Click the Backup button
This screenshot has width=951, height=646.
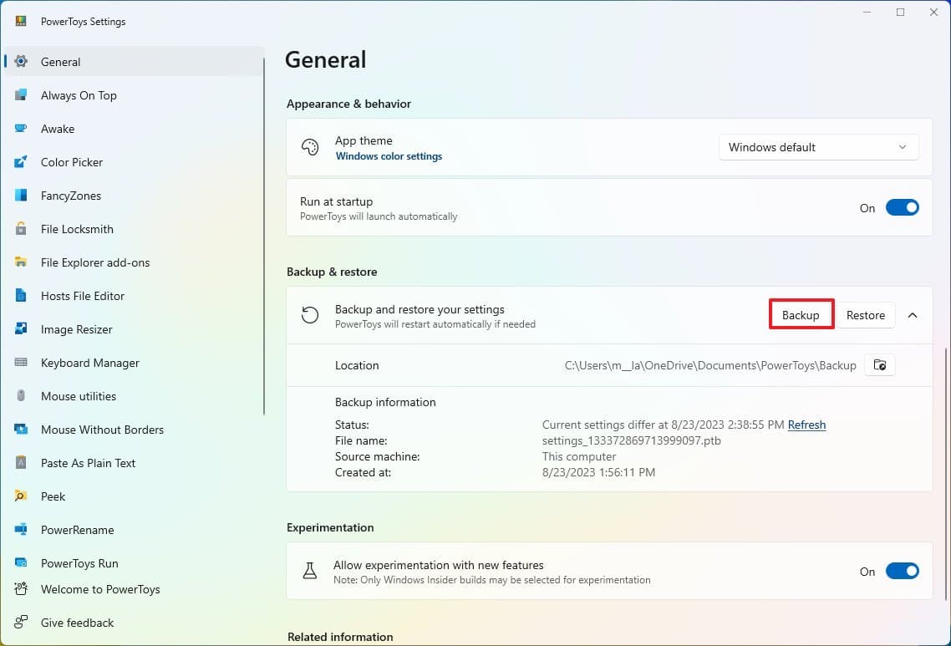tap(801, 315)
